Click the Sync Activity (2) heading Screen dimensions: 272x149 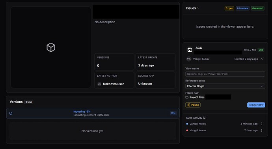click(x=196, y=118)
